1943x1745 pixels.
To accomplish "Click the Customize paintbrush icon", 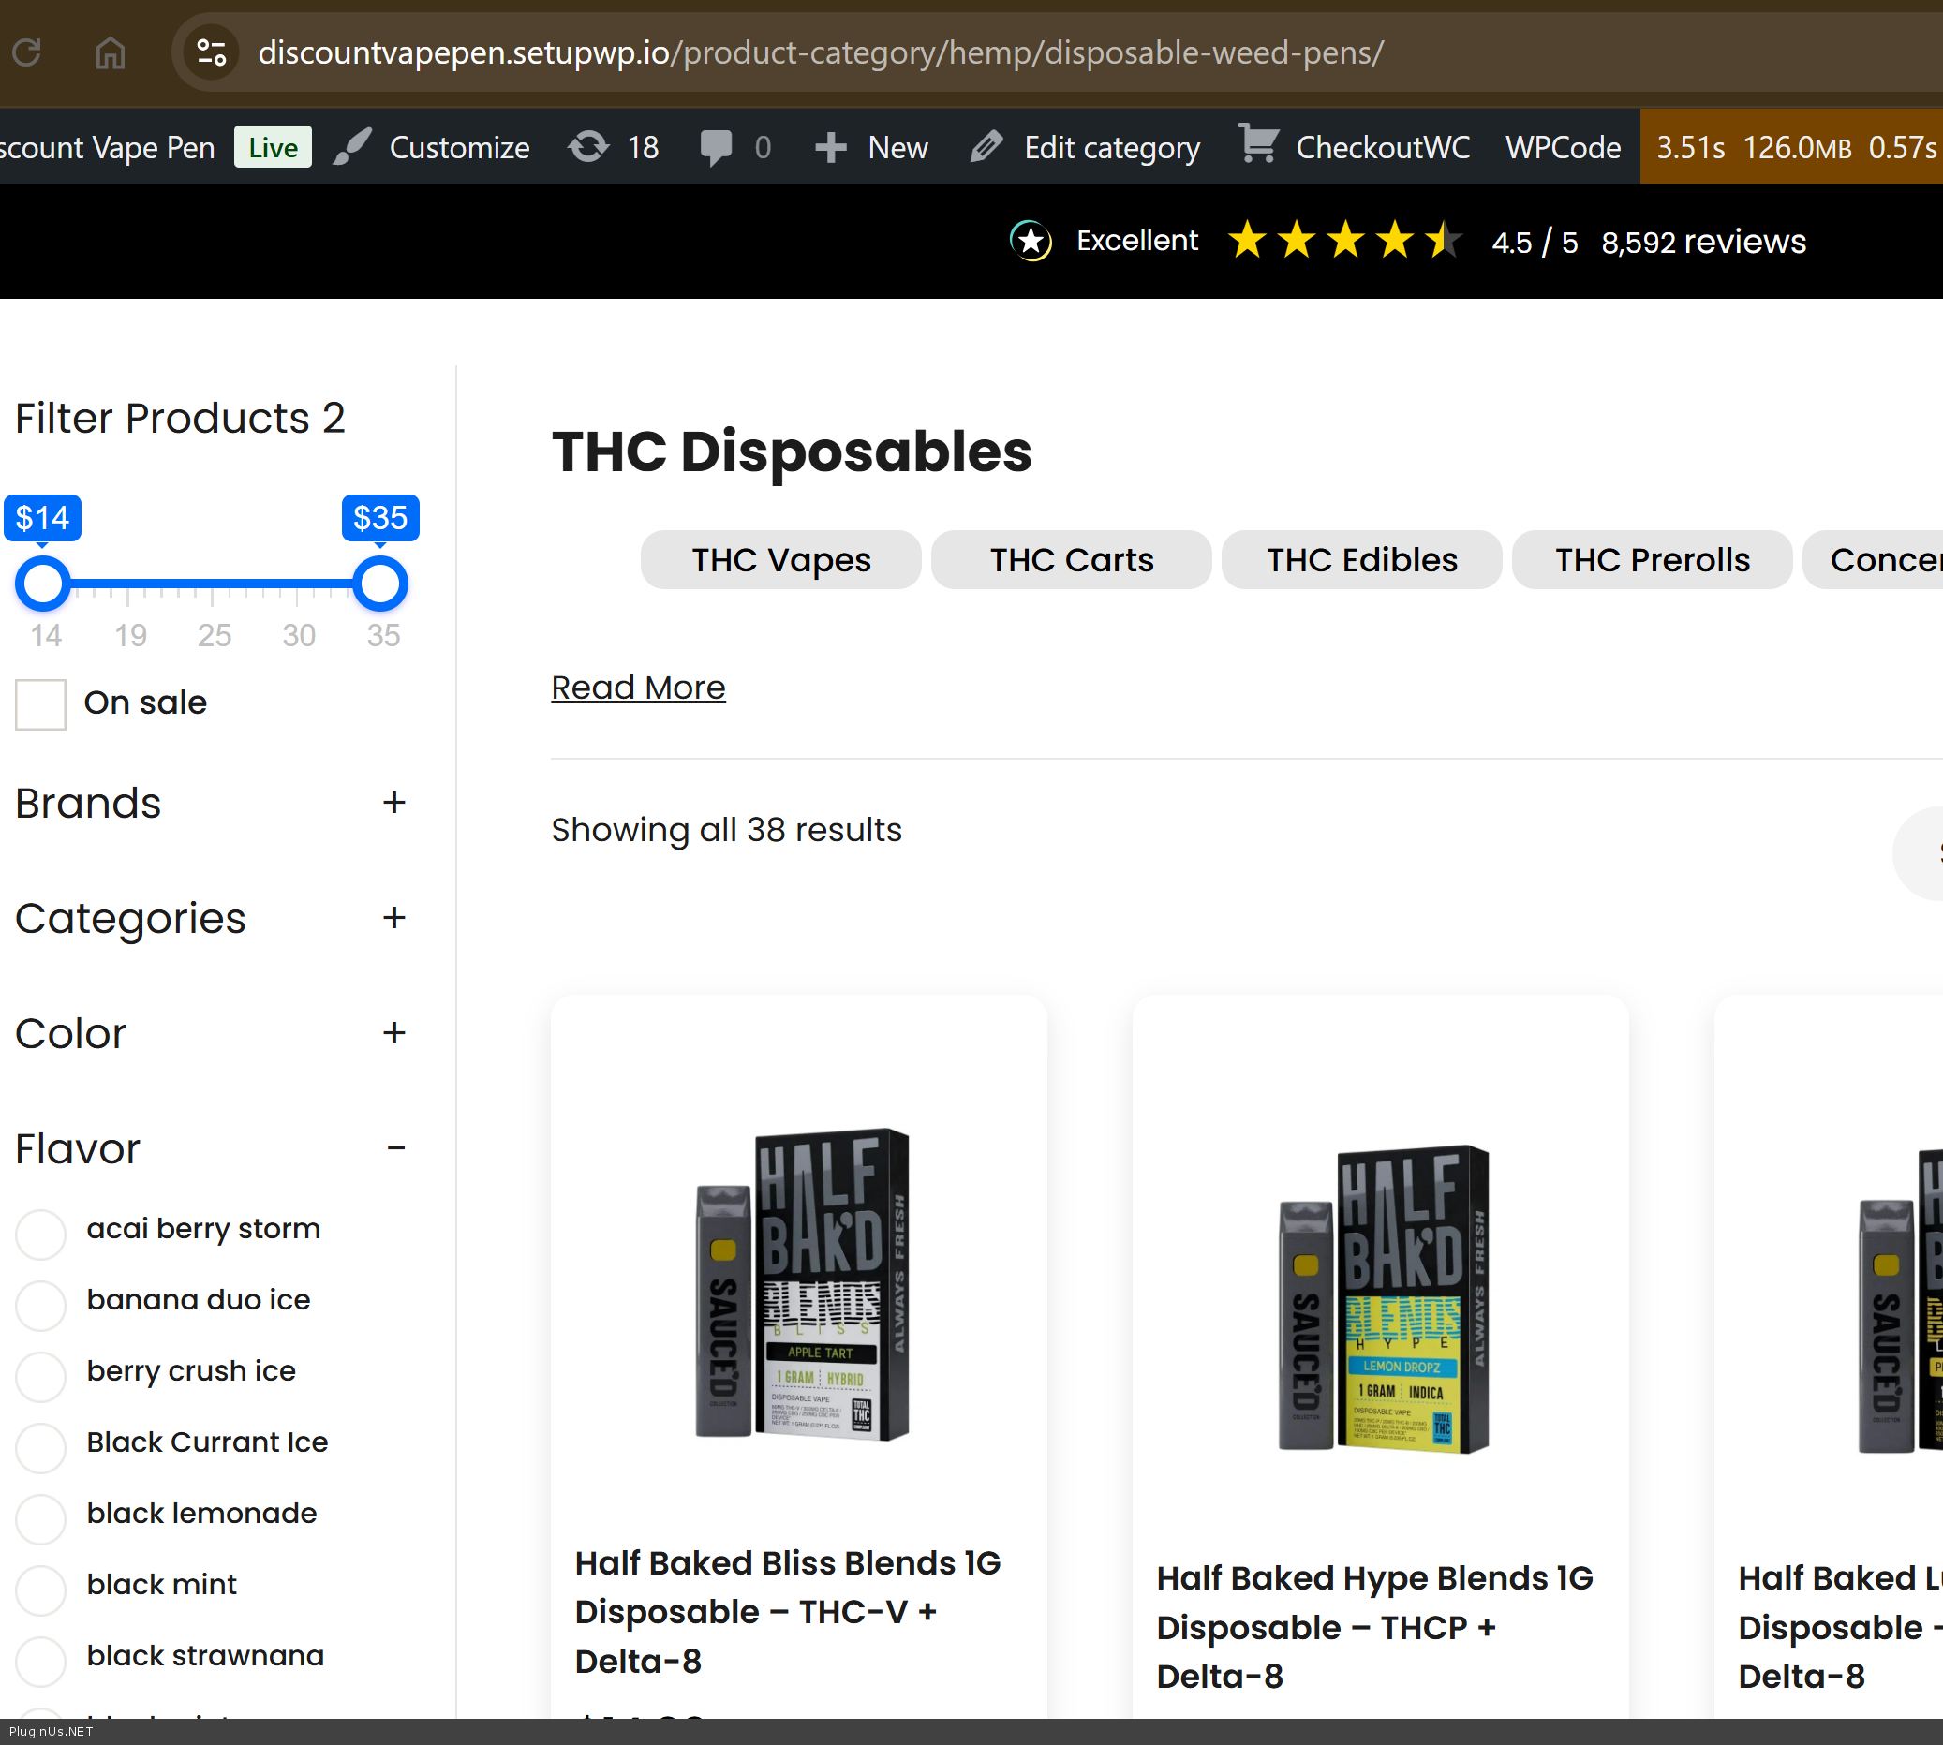I will click(353, 147).
